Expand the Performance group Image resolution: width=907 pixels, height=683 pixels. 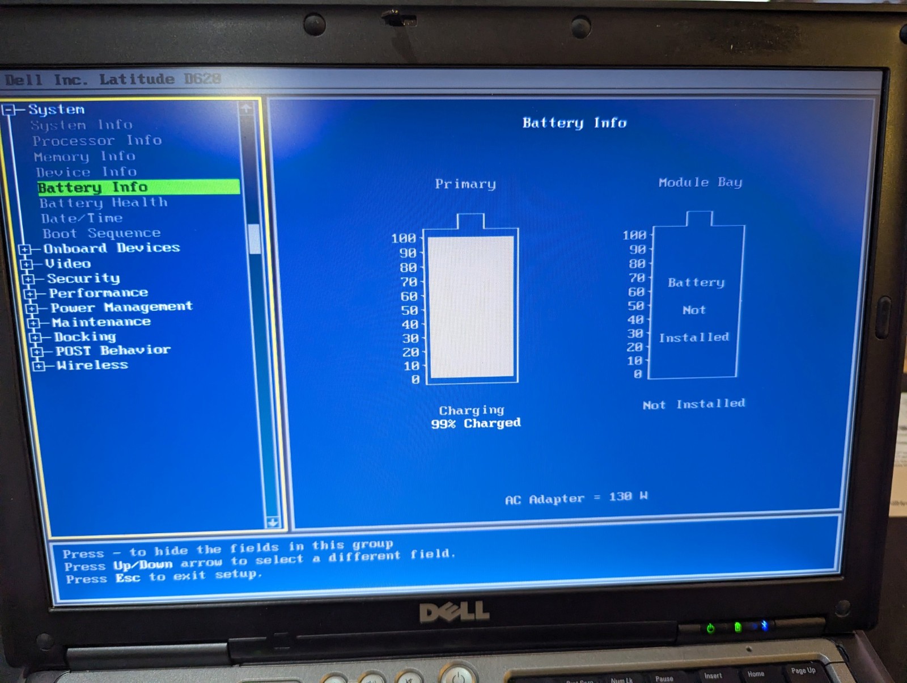(x=30, y=294)
